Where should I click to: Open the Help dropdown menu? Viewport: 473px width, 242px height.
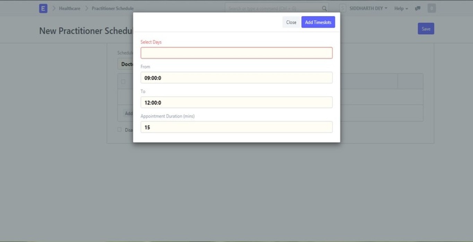coord(401,8)
